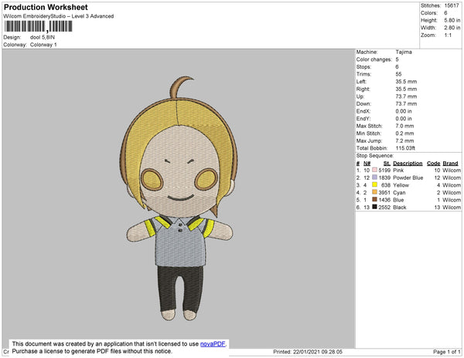Click the 'Max Jump' value 7.2 mm

click(404, 140)
